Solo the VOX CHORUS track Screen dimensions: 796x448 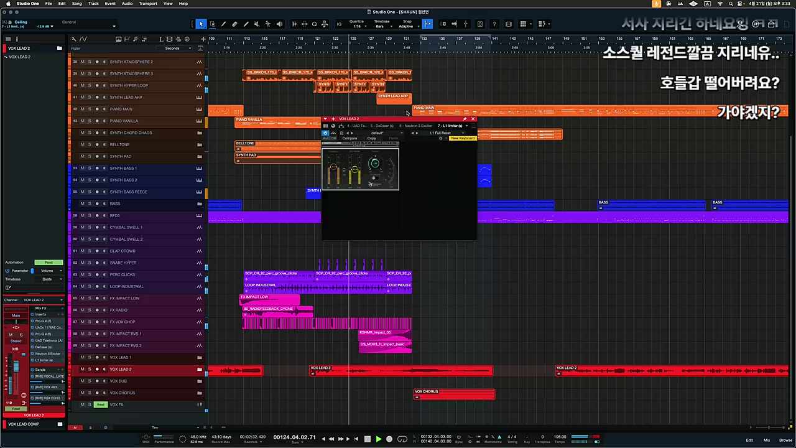point(90,393)
